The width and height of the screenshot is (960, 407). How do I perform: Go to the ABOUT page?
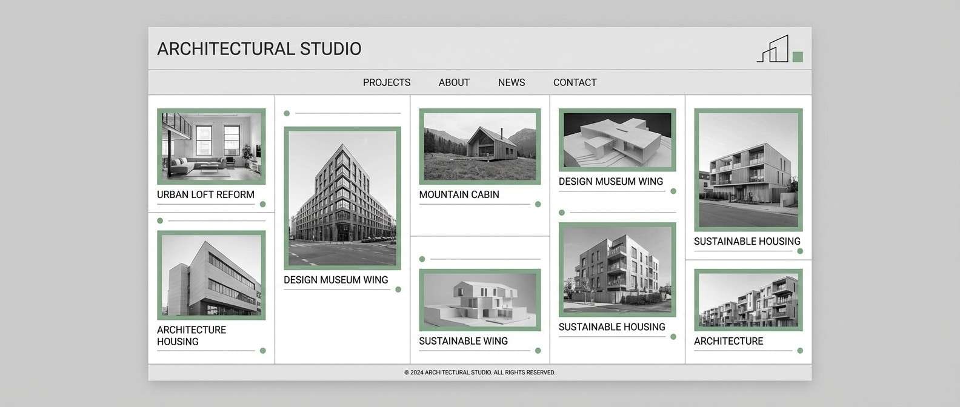[454, 82]
